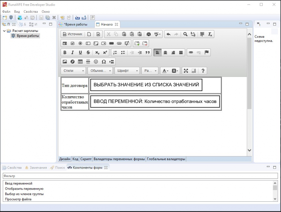Insert an anchor flag
Screen dimensions: 281x212
[x=207, y=52]
